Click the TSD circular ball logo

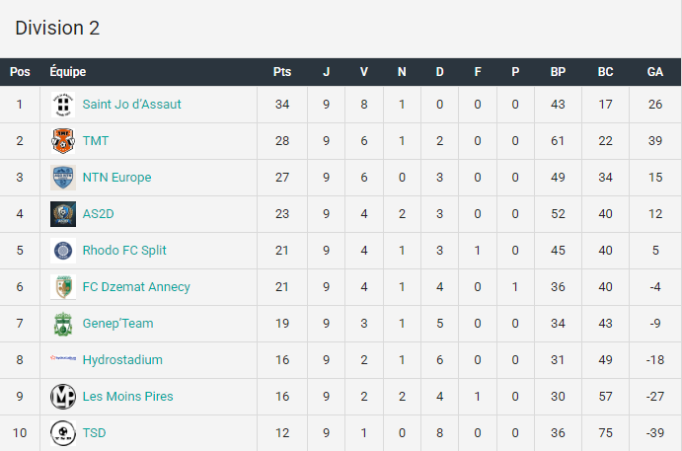(x=63, y=433)
